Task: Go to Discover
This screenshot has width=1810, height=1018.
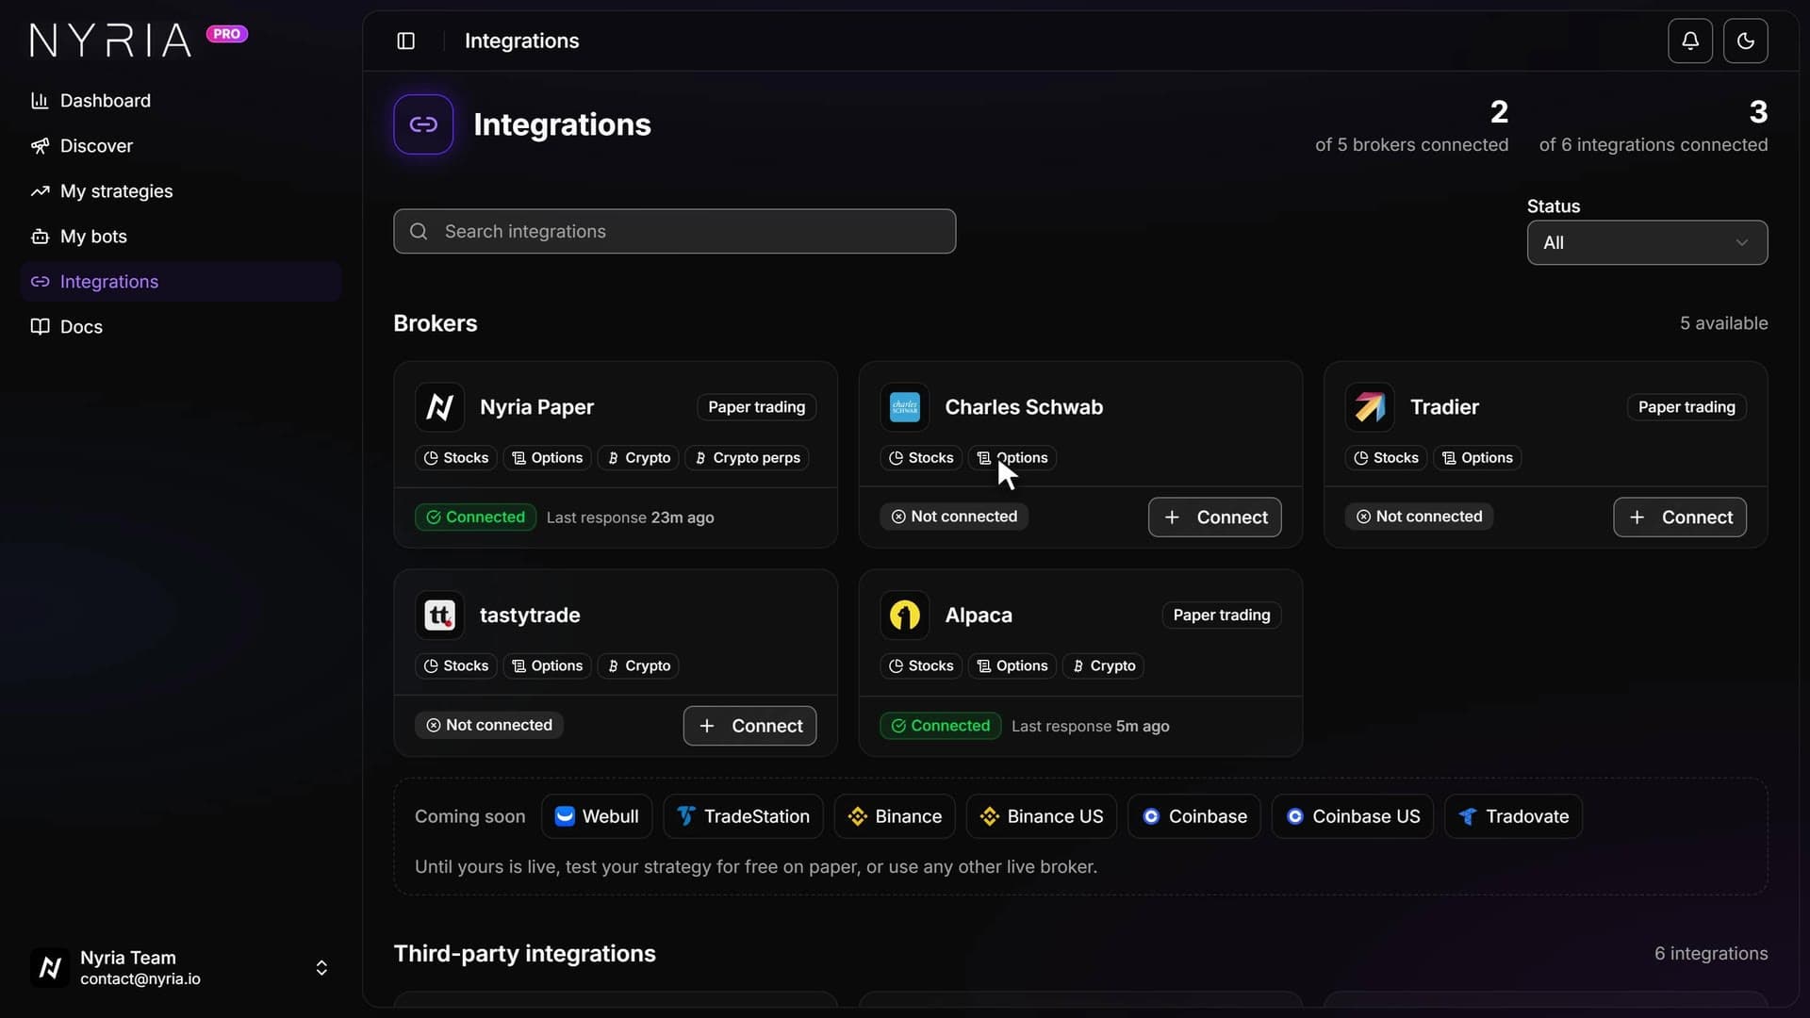Action: point(181,146)
